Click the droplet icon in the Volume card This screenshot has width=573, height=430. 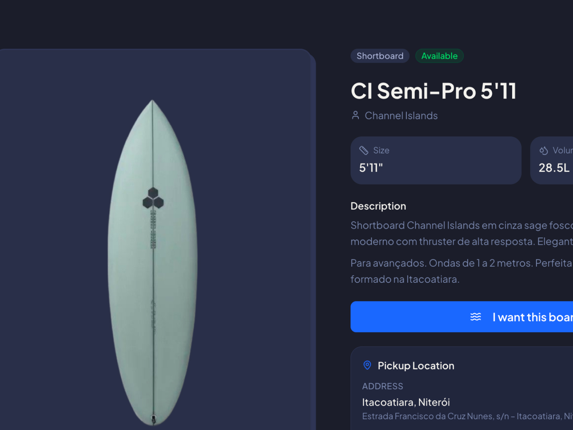pyautogui.click(x=544, y=150)
